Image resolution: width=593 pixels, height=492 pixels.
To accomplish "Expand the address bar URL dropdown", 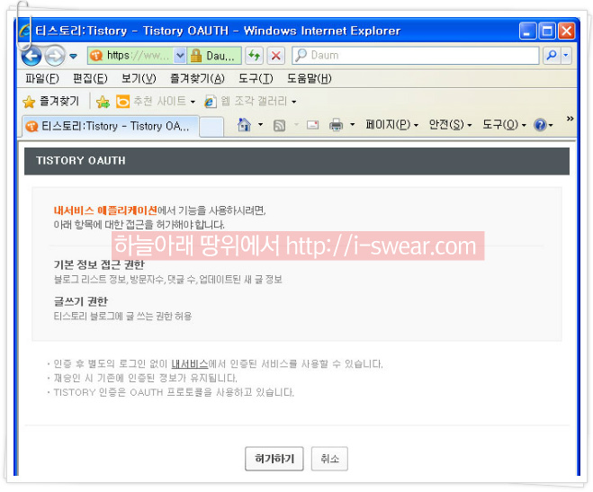I will point(180,56).
